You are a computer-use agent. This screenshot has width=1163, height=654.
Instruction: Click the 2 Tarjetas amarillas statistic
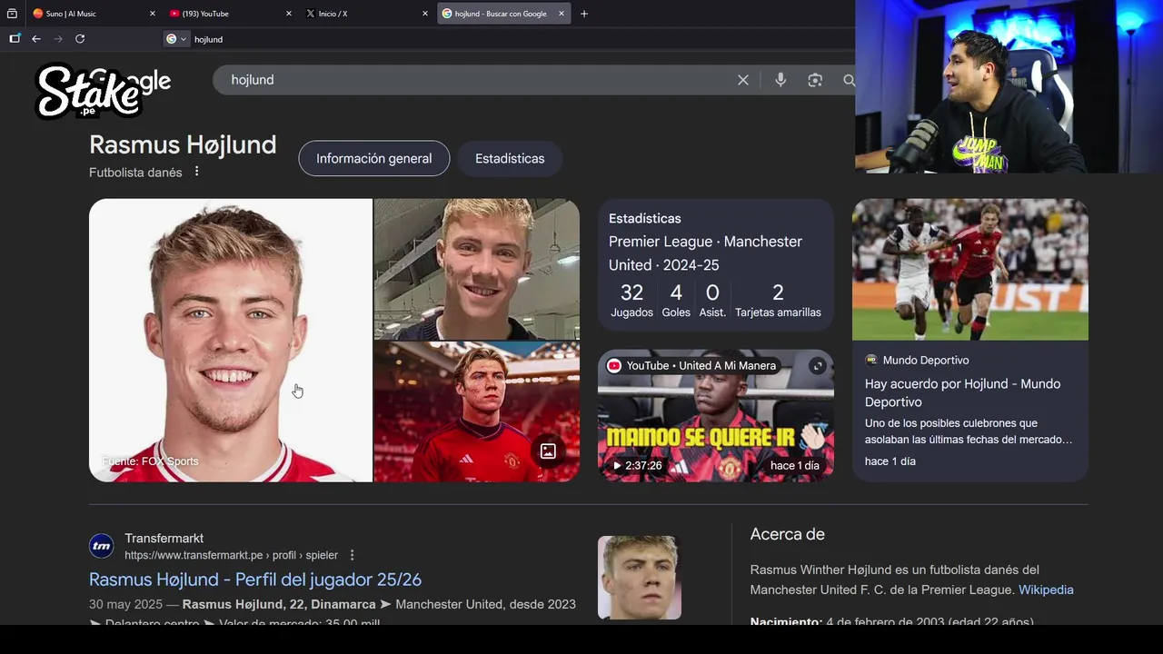(x=778, y=301)
